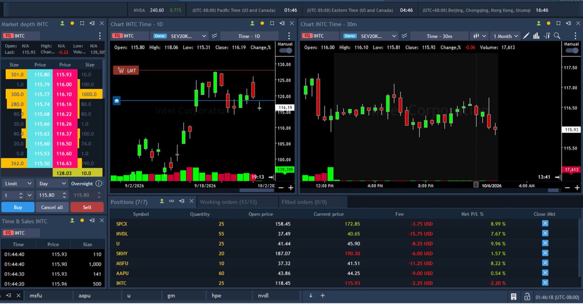Click the lock icon in bottom status bar

[526, 296]
